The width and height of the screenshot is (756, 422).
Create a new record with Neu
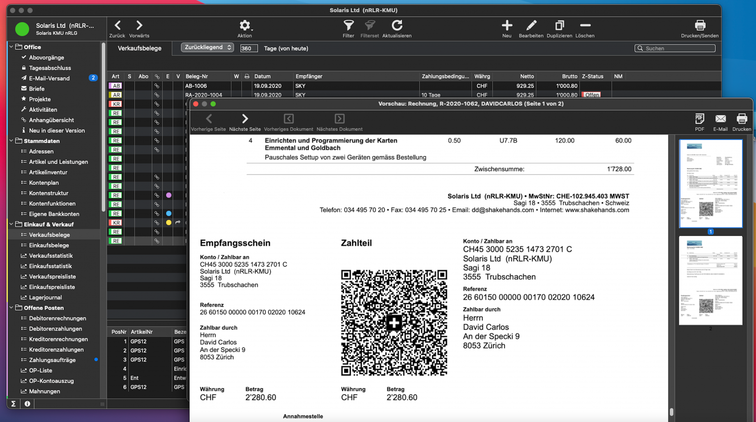click(x=507, y=26)
